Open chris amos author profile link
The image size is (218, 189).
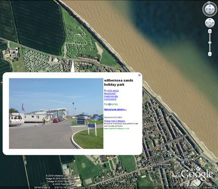[x=113, y=90]
